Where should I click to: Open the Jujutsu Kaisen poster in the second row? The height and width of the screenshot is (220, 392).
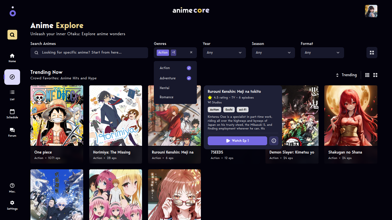click(57, 195)
